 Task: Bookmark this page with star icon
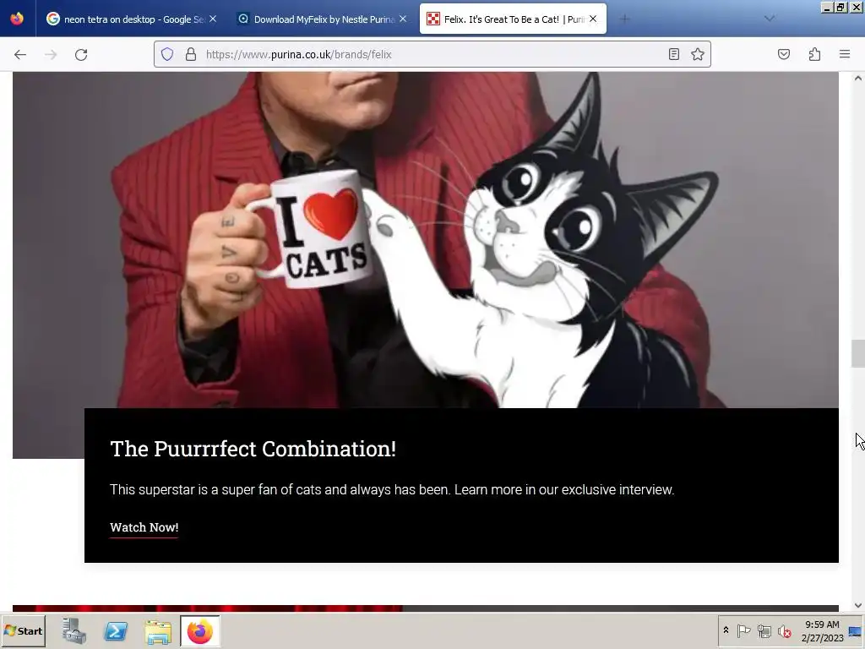click(698, 54)
